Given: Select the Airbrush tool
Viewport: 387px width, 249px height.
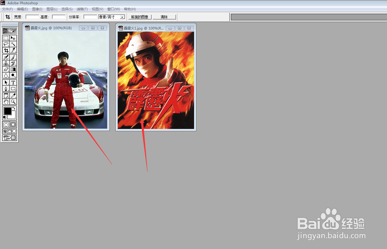Looking at the screenshot, I should click(6, 57).
